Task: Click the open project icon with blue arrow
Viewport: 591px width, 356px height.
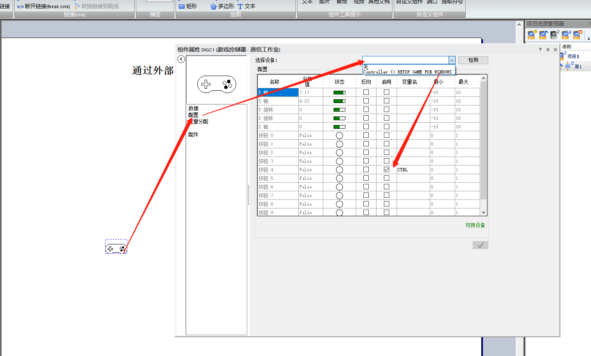Action: pos(543,35)
